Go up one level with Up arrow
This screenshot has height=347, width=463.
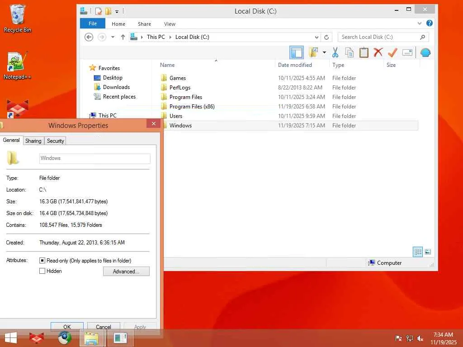(x=123, y=37)
